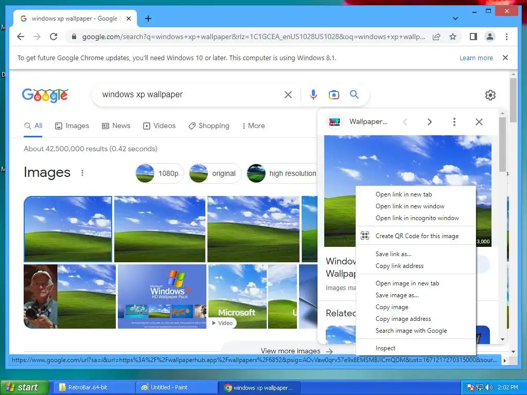Open the Chrome profile avatar

click(490, 37)
